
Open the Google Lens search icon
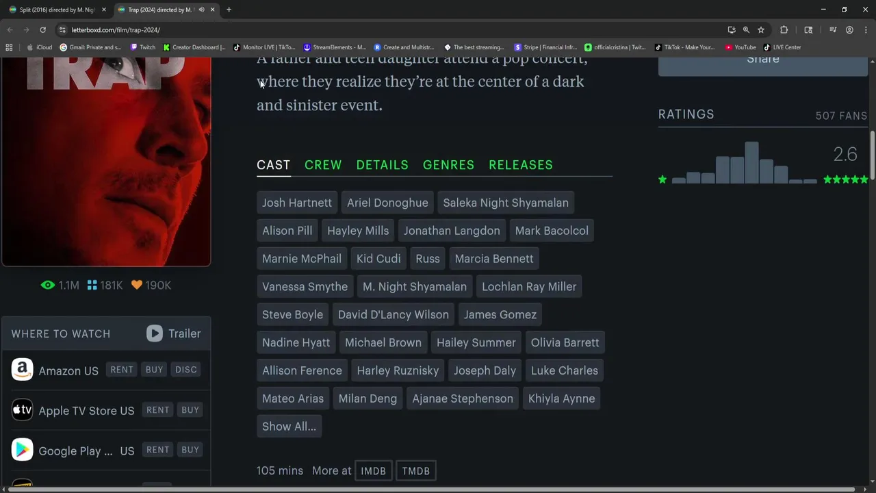pos(808,30)
